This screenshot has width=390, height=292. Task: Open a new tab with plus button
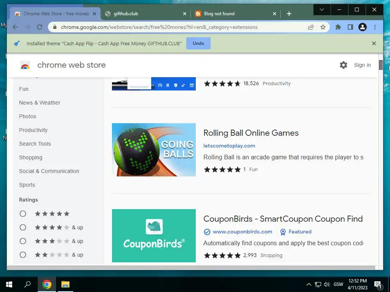tap(289, 14)
